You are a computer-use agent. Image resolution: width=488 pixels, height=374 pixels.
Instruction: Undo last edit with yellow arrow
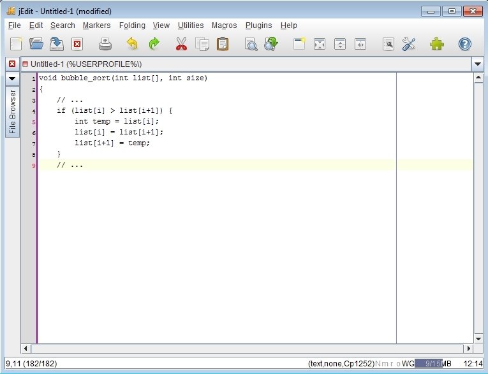[133, 44]
